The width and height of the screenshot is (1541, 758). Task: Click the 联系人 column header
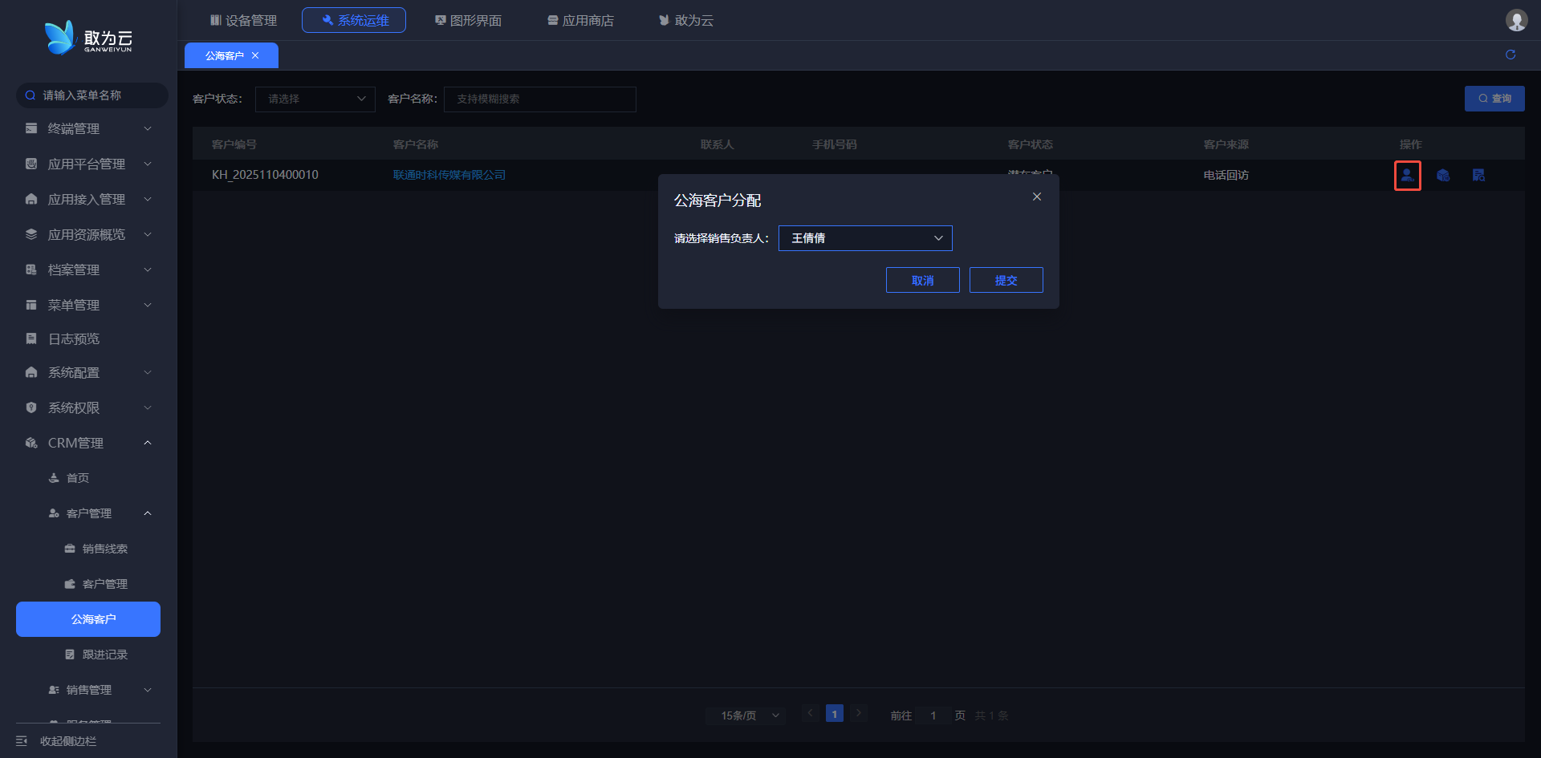[718, 144]
